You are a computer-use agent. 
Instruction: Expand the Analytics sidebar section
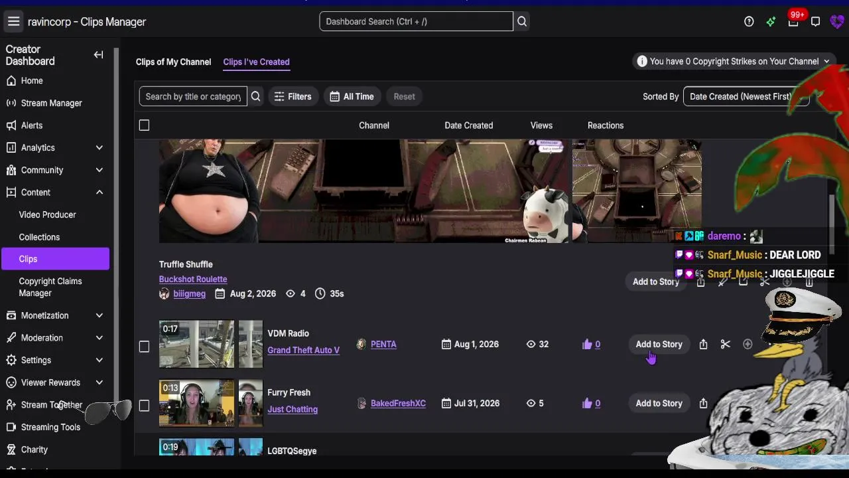(99, 147)
